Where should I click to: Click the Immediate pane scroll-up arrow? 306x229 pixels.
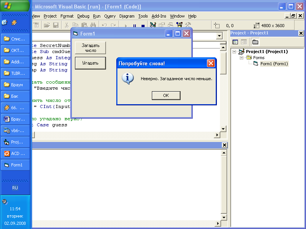[224, 153]
